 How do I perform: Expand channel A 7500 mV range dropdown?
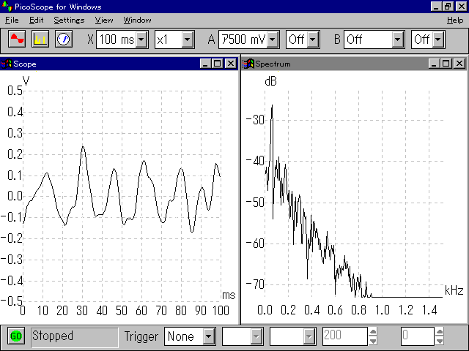(x=273, y=39)
